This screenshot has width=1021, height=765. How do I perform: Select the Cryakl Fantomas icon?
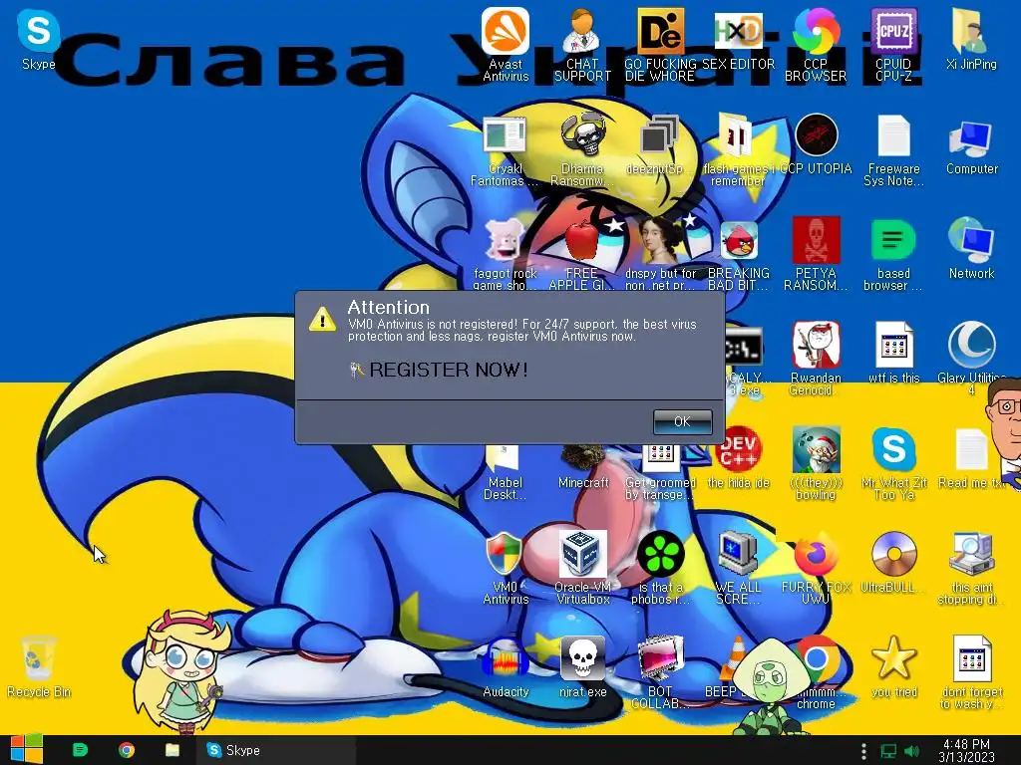point(506,151)
